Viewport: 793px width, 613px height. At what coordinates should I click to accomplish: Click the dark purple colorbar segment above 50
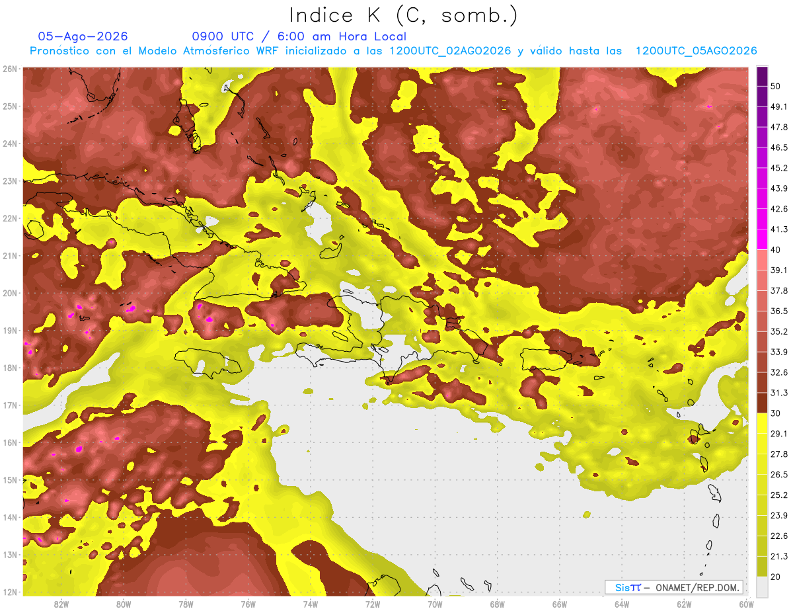point(762,76)
